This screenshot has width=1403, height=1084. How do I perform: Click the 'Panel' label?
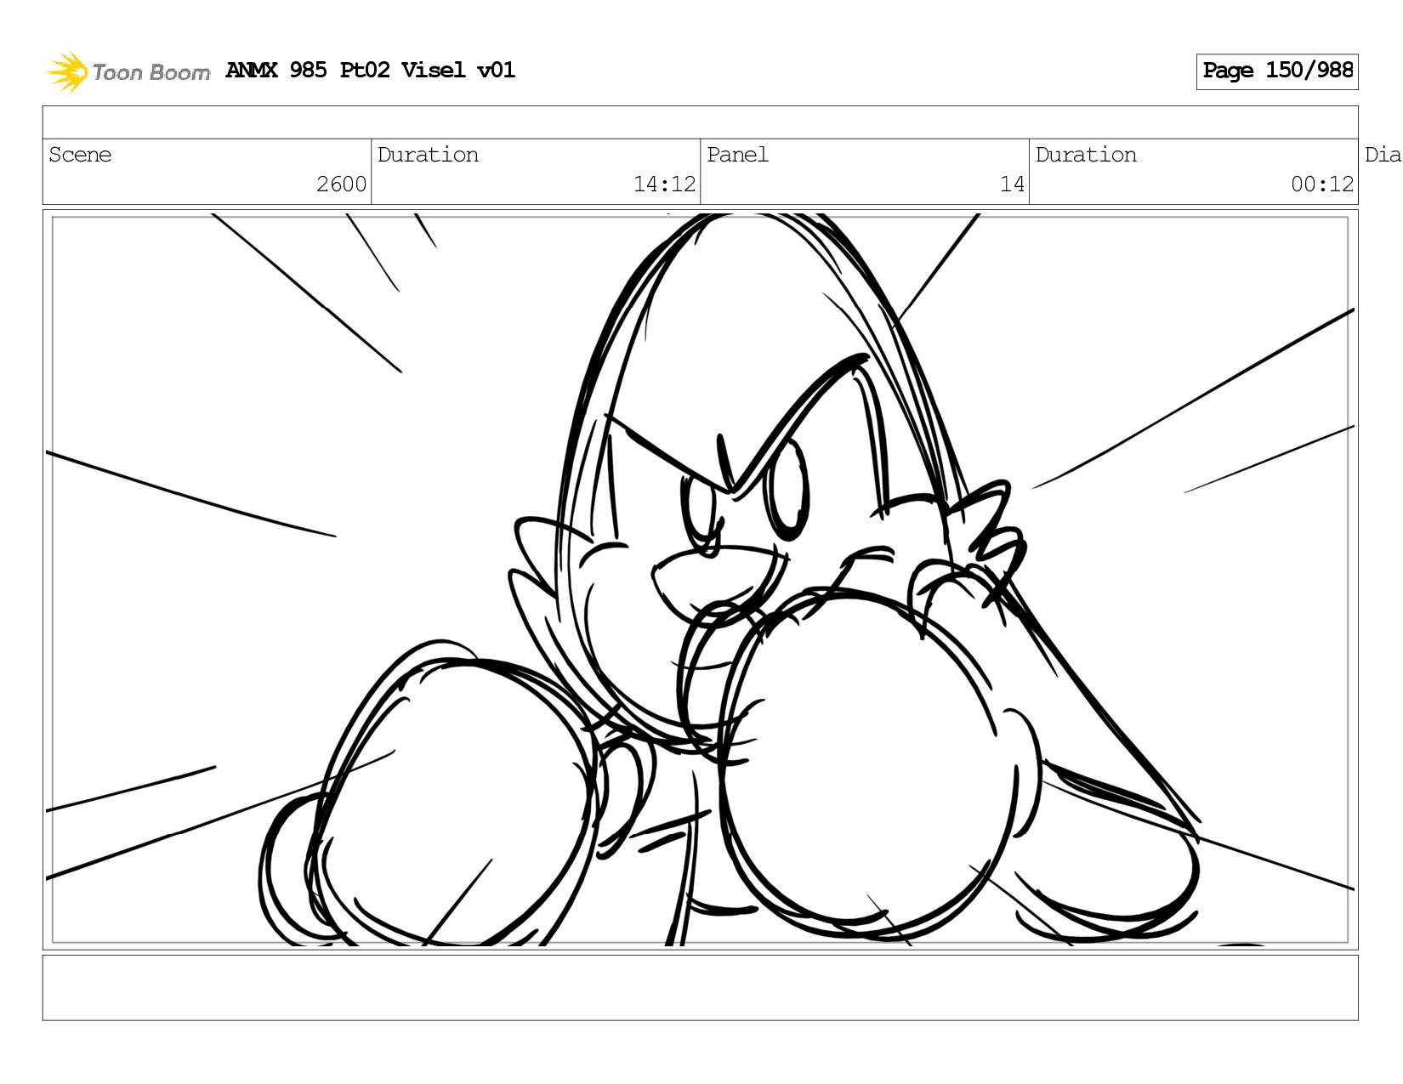[737, 155]
